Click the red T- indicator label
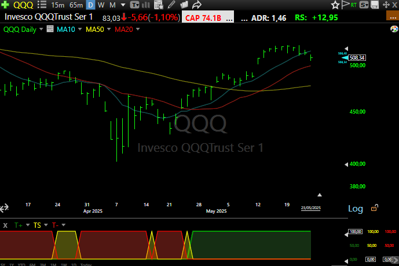This screenshot has height=266, width=399. point(55,225)
